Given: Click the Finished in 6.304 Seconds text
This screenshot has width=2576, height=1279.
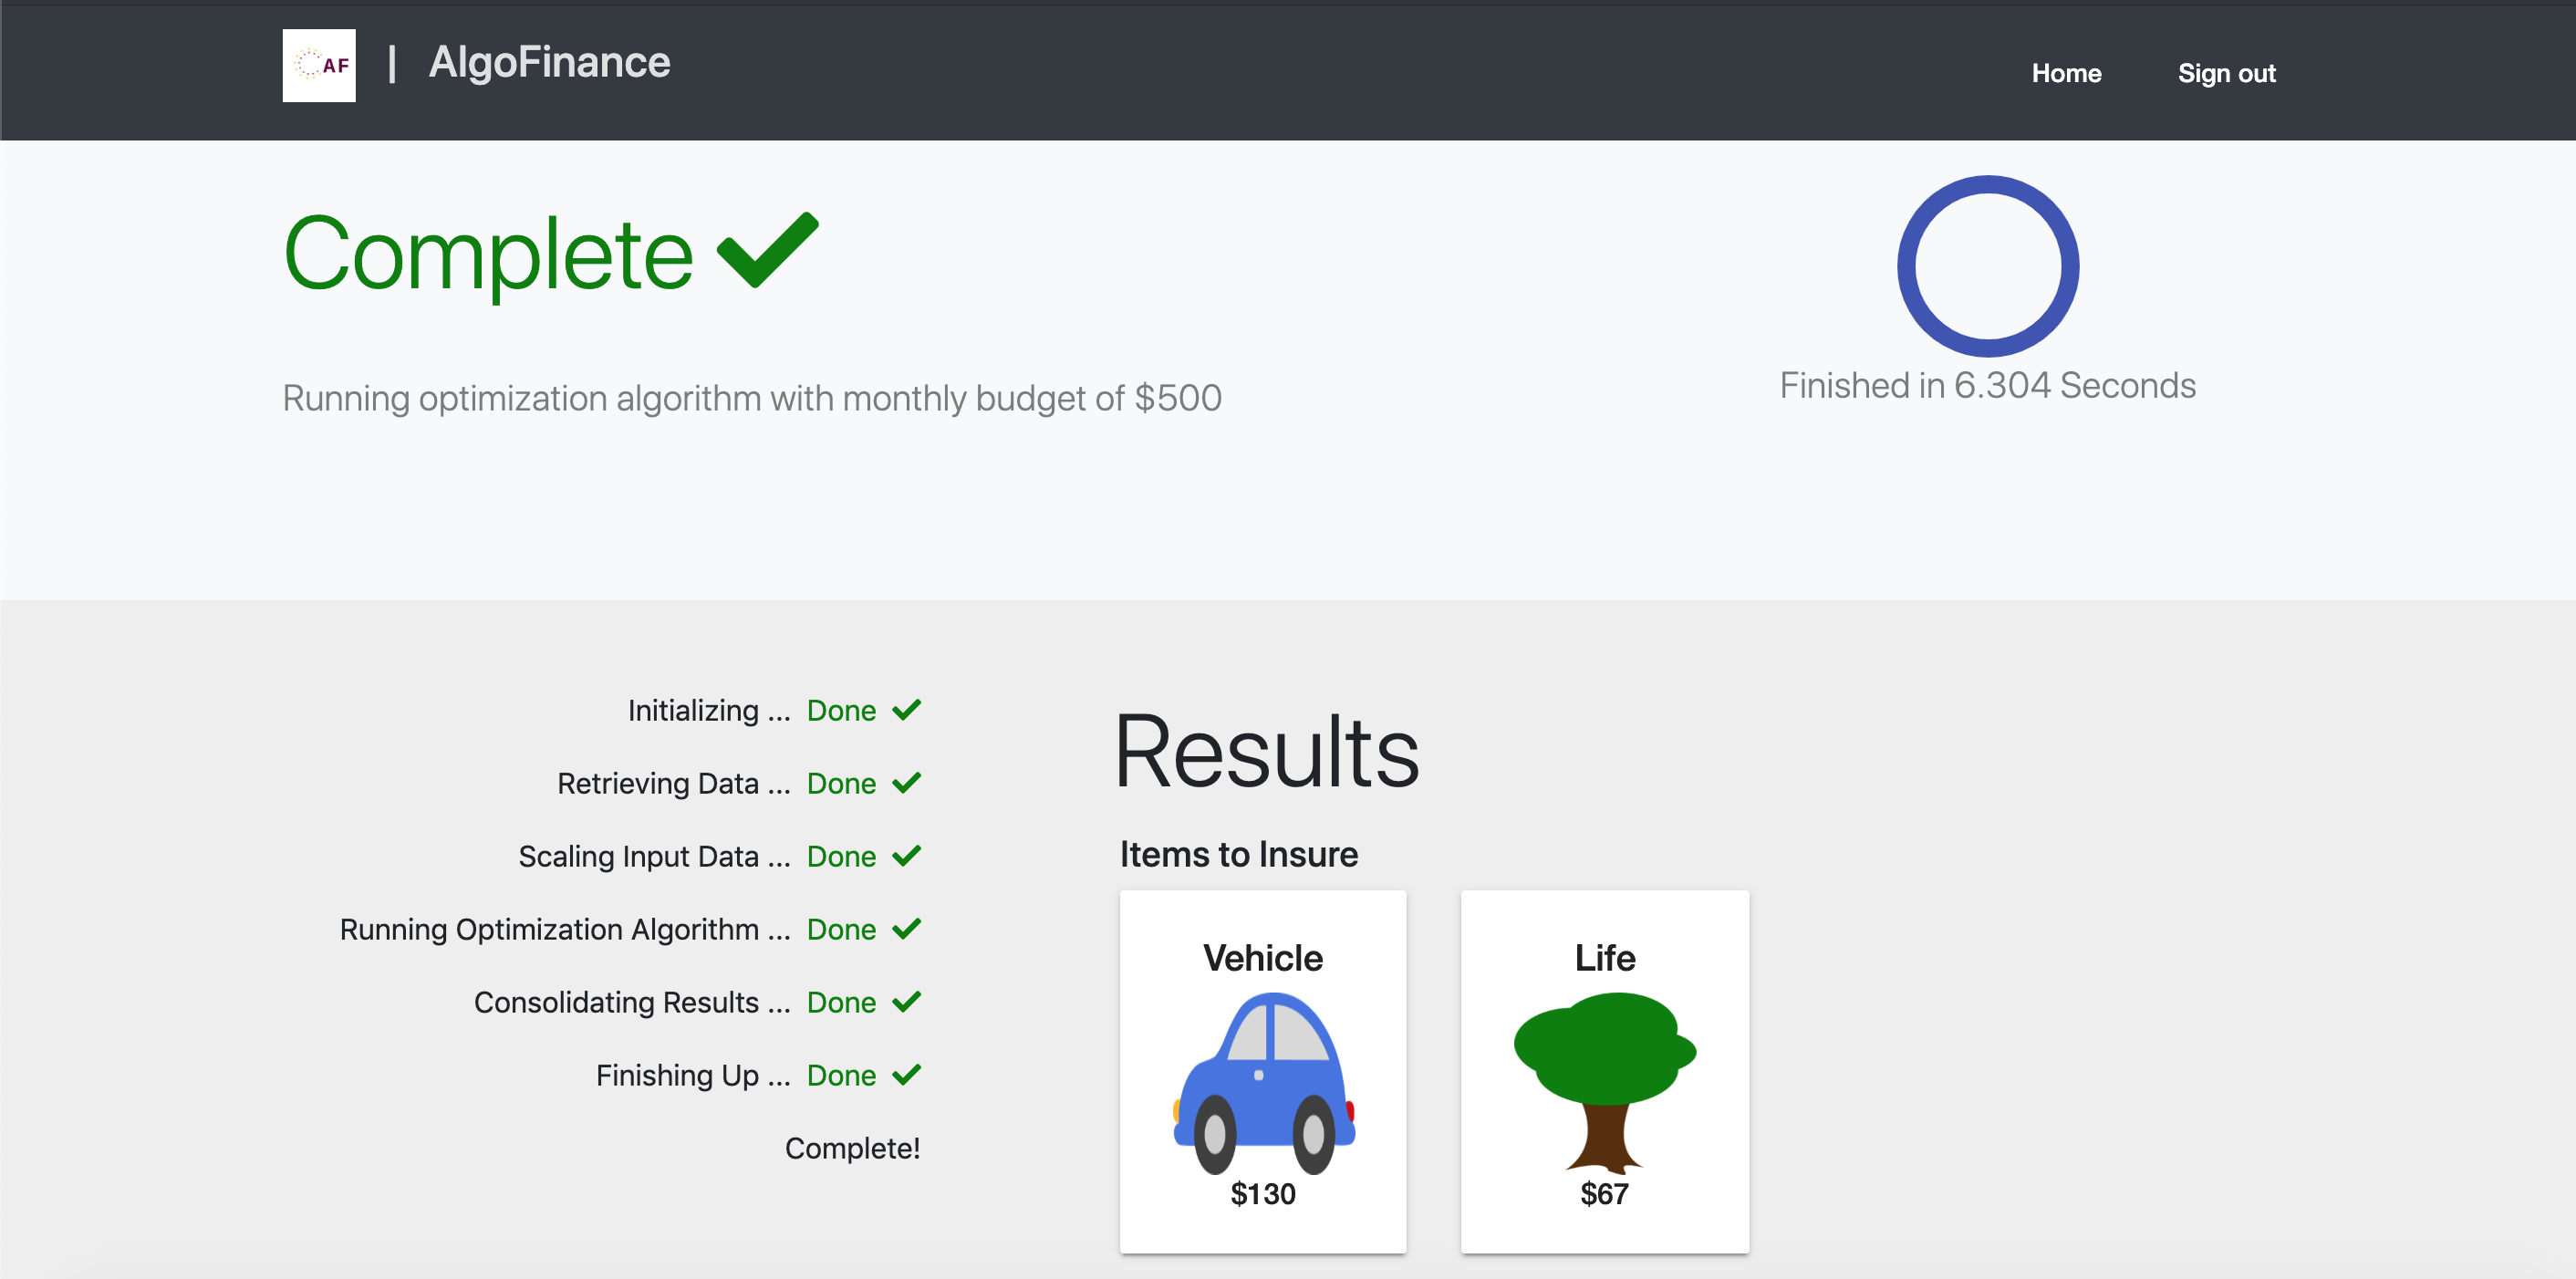Looking at the screenshot, I should click(x=1987, y=386).
